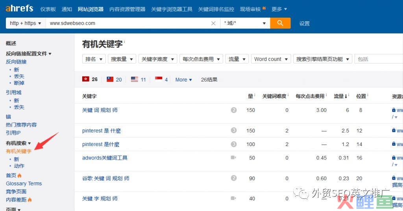Open the *.域/* mode dropdown

(x=245, y=23)
